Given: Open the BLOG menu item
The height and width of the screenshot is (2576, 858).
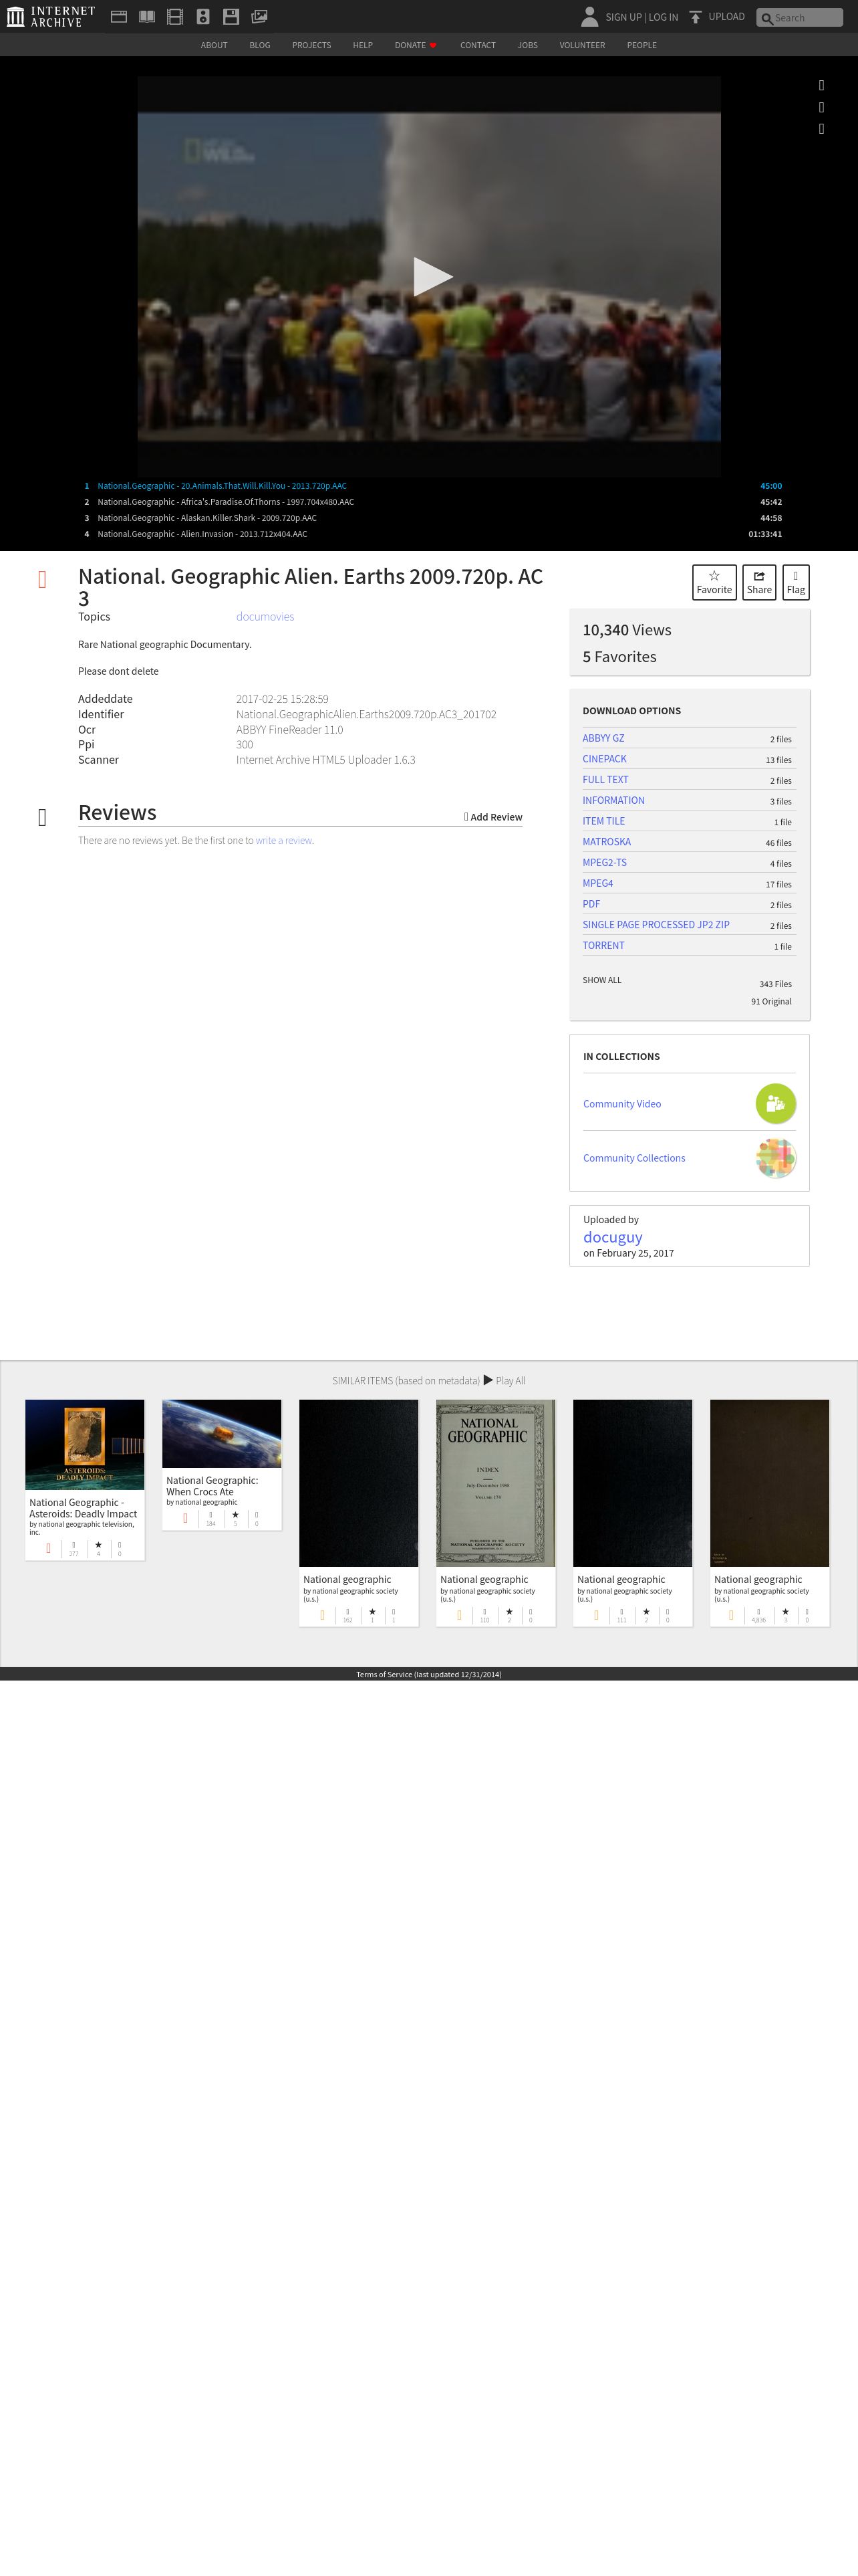Looking at the screenshot, I should [x=260, y=45].
